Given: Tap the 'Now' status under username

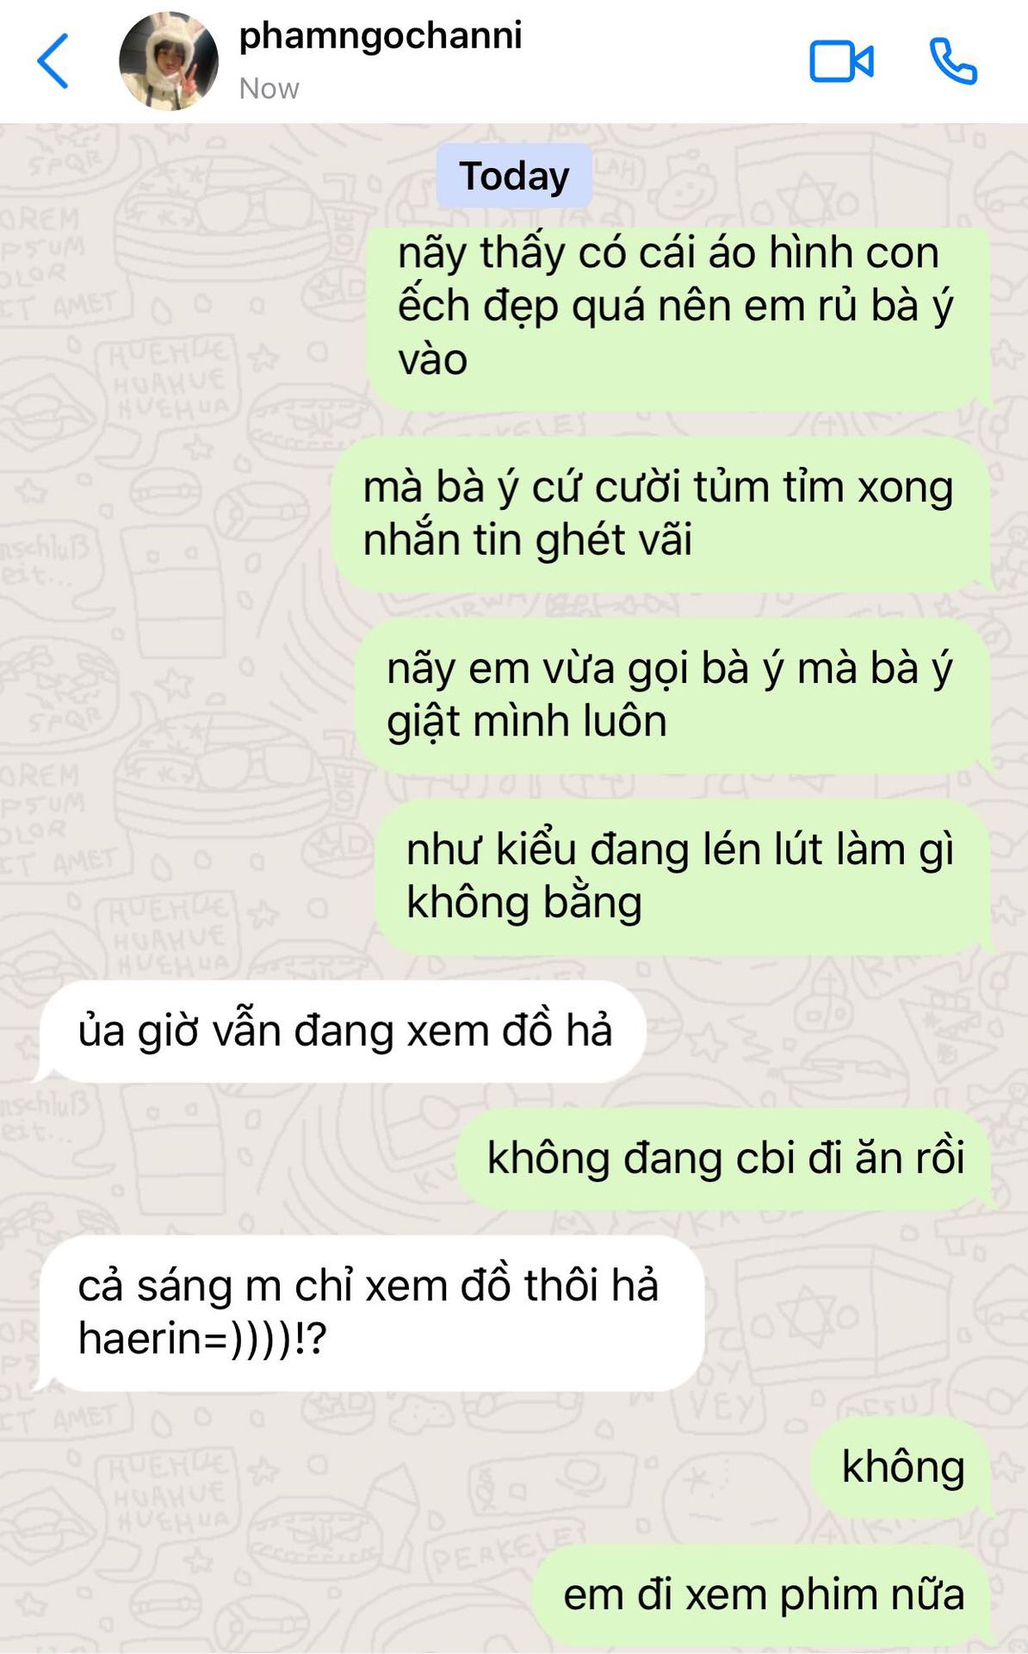Looking at the screenshot, I should tap(269, 89).
